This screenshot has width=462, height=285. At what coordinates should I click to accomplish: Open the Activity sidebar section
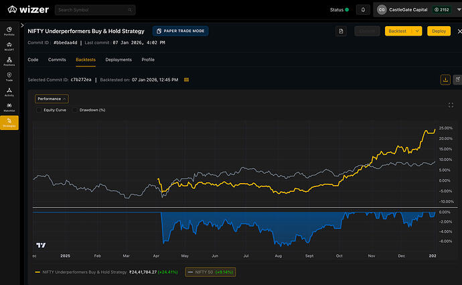9,92
